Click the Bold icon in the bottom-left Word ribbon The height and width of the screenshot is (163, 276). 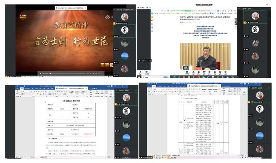(x=23, y=94)
